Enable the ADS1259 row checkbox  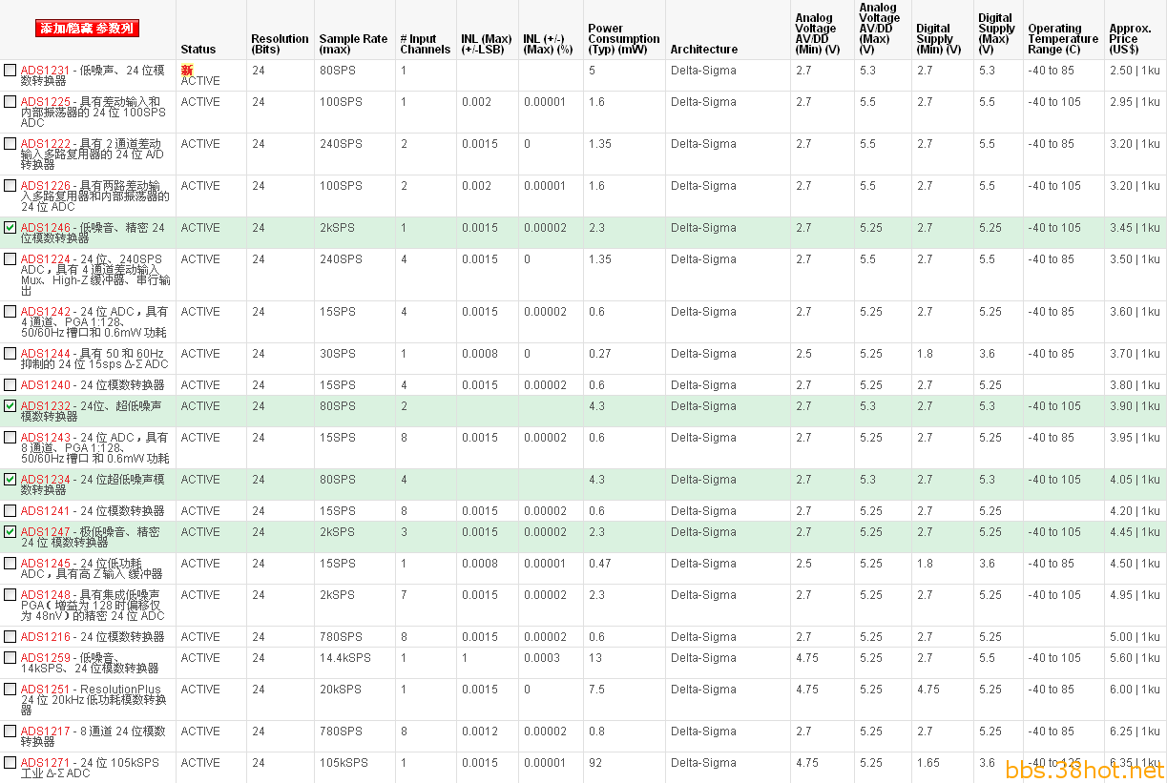pyautogui.click(x=10, y=658)
